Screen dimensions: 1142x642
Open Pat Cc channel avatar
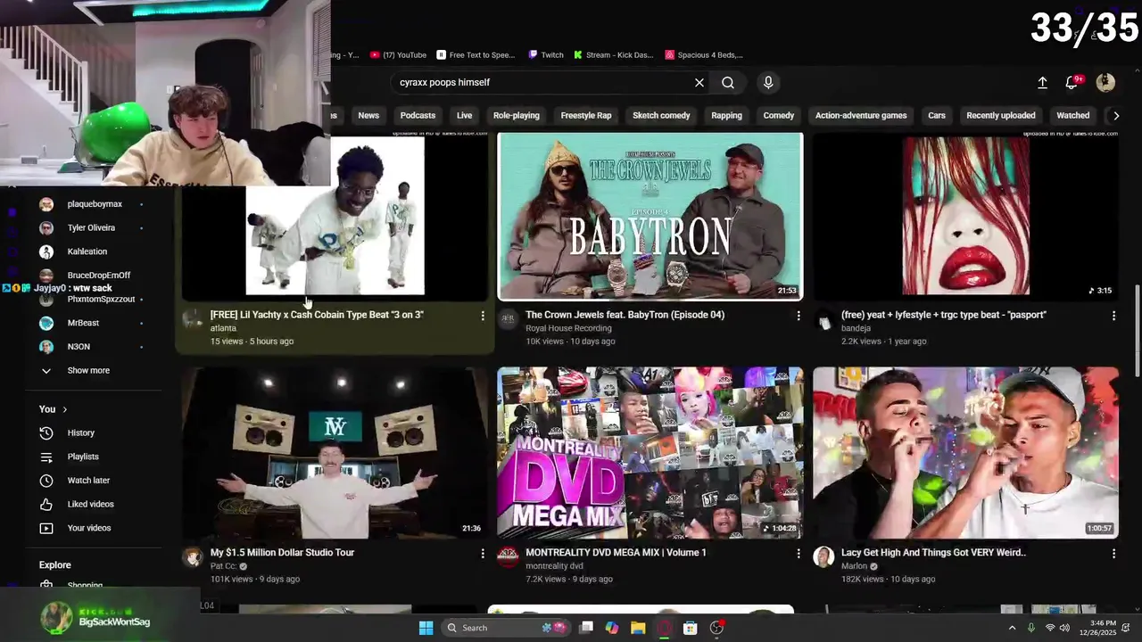tap(192, 557)
